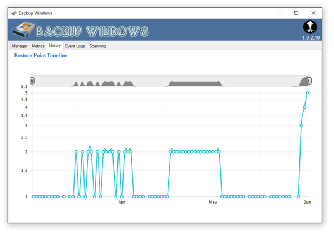Screen dimensions: 334x236
Task: Click the version number 1.0.2.10
Action: 311,38
